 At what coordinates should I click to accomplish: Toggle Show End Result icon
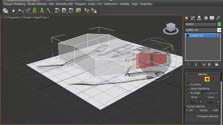196,65
